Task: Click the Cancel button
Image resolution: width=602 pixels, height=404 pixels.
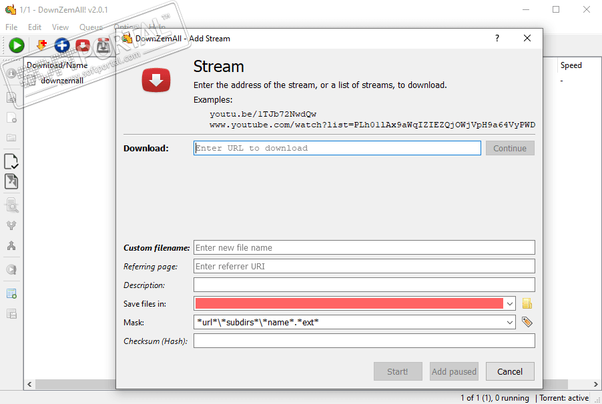Action: (510, 371)
